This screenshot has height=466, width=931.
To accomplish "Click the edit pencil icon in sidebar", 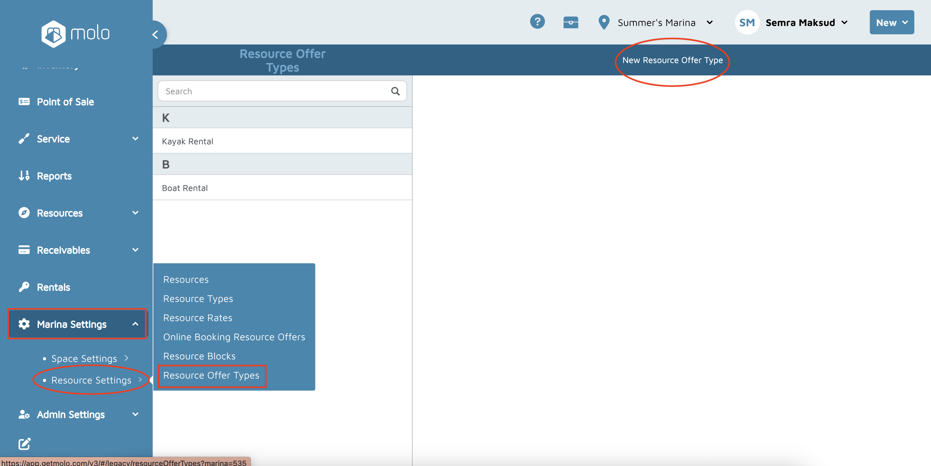I will [24, 444].
